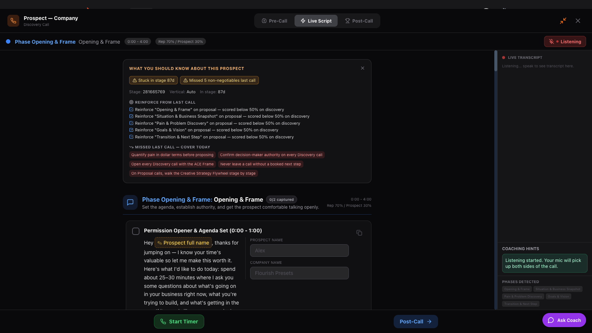The width and height of the screenshot is (592, 333).
Task: Select 'Confirm decision-maker authority' tag
Action: click(x=271, y=155)
